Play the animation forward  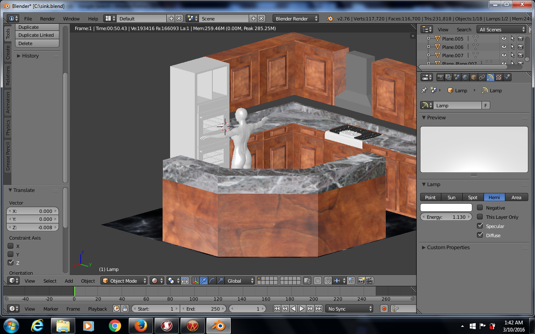[x=302, y=309]
